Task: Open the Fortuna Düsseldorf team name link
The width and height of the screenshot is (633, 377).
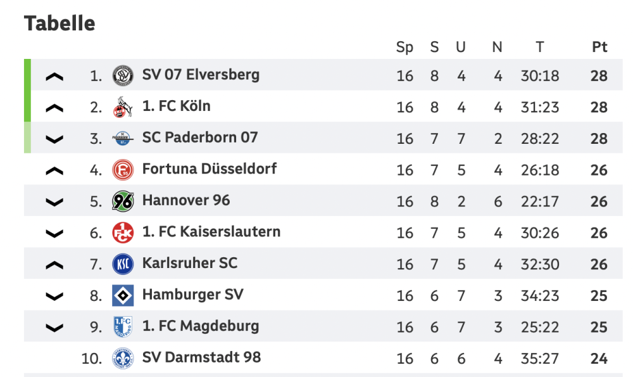Action: click(x=210, y=169)
